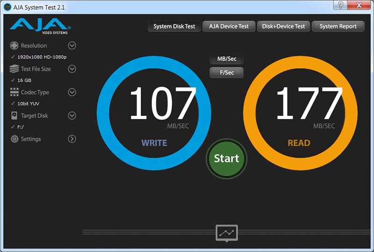Click the Test File Size stack icon
Image resolution: width=374 pixels, height=252 pixels.
tap(14, 69)
